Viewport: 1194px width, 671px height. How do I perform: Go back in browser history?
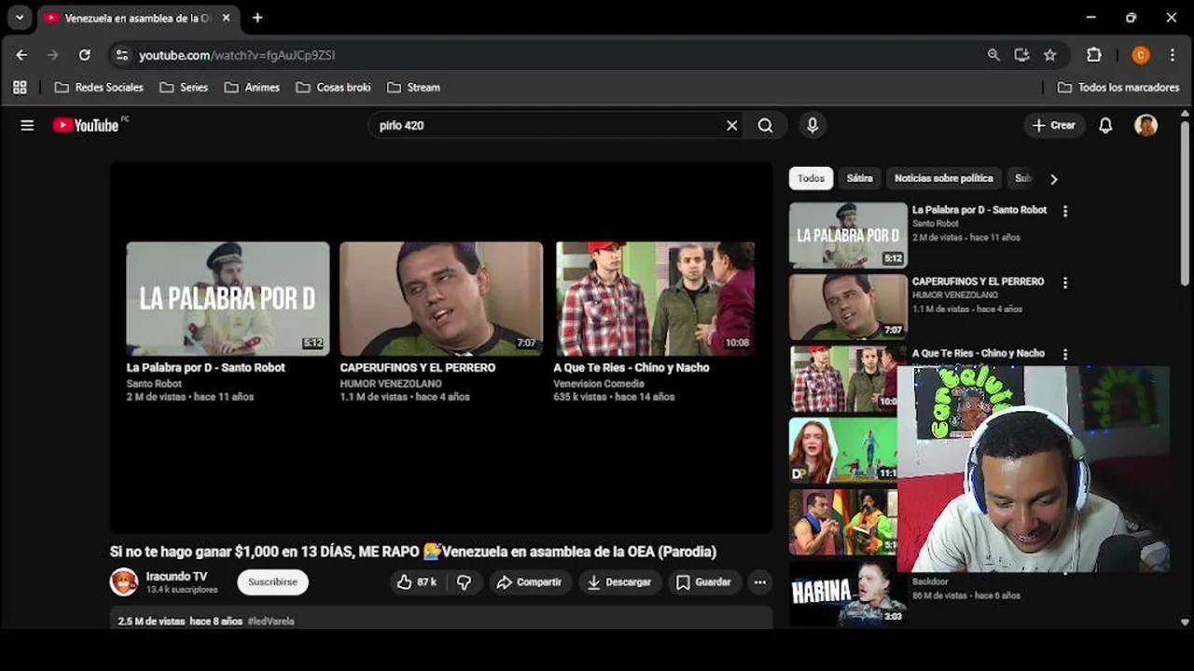tap(21, 55)
